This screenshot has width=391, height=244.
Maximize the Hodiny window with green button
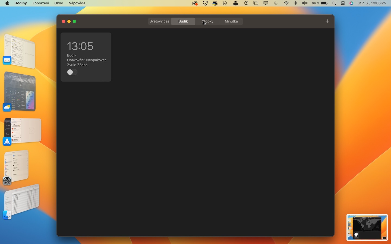pos(74,21)
